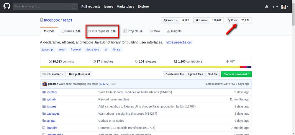
Task: Open the facebook owner link
Action: tap(52, 20)
